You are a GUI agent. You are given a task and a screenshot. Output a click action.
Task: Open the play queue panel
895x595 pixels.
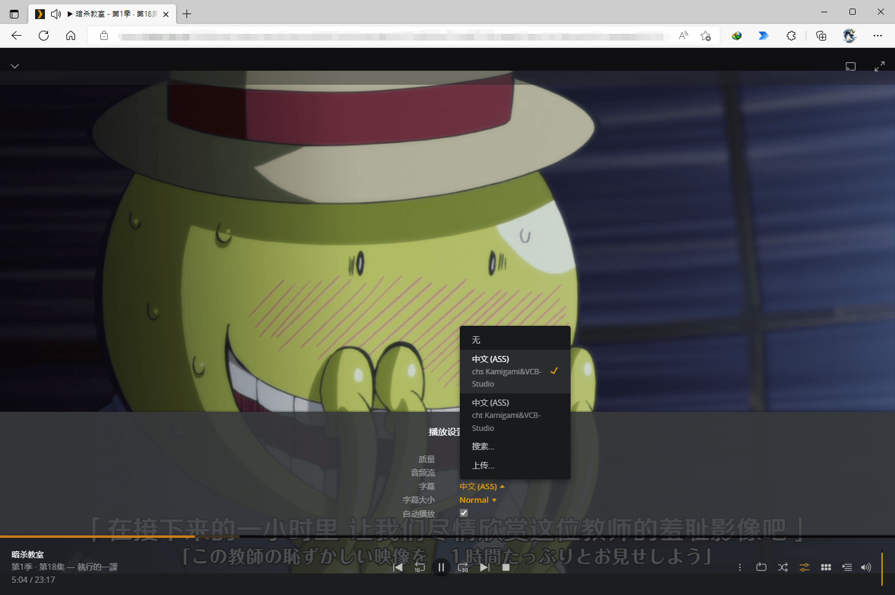[x=847, y=567]
